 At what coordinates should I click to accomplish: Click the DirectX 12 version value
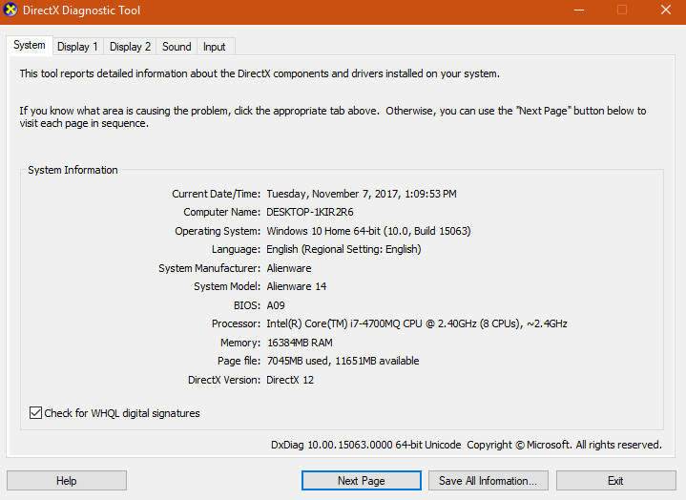click(x=290, y=380)
